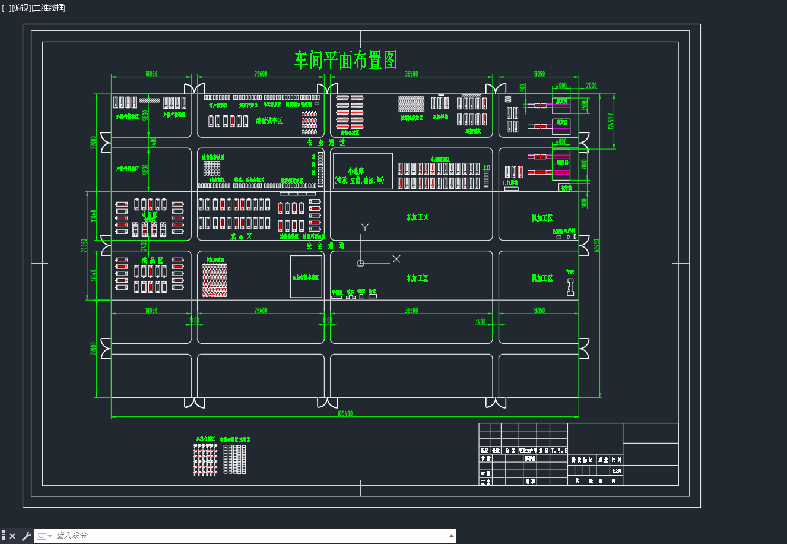Viewport: 787px width, 544px height.
Task: Select the 审核 cell in title block
Action: click(485, 474)
